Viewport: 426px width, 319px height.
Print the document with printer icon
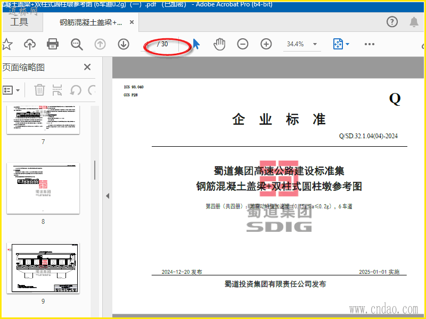click(x=53, y=44)
